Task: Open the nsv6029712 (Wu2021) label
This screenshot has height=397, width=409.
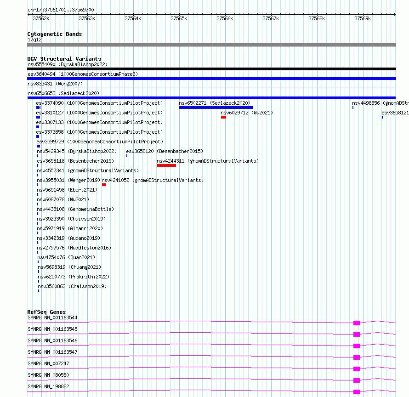Action: click(x=247, y=113)
